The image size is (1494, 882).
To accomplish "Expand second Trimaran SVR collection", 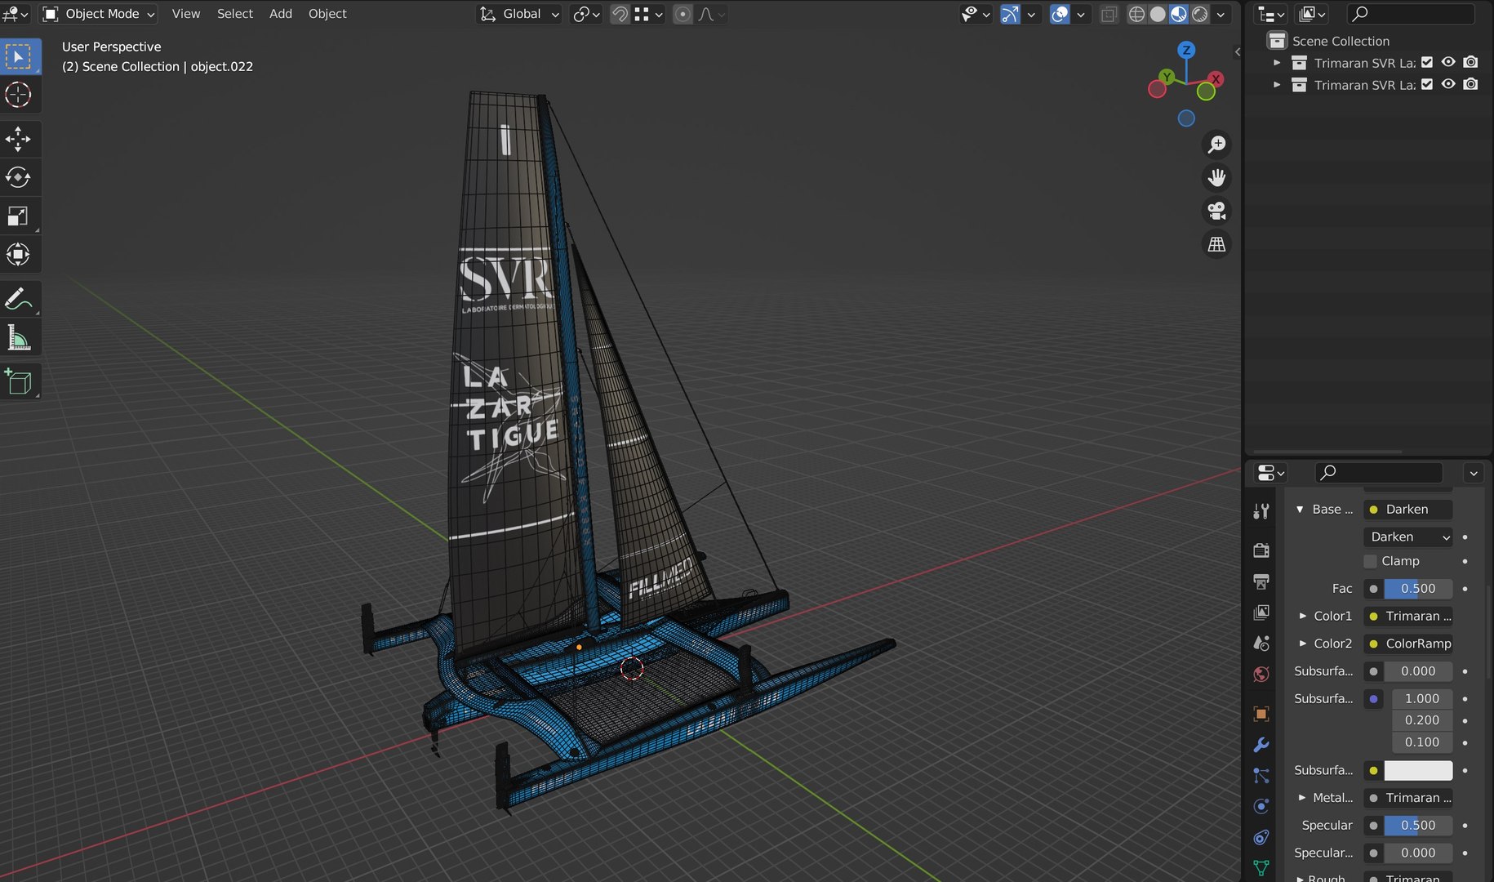I will [1278, 85].
